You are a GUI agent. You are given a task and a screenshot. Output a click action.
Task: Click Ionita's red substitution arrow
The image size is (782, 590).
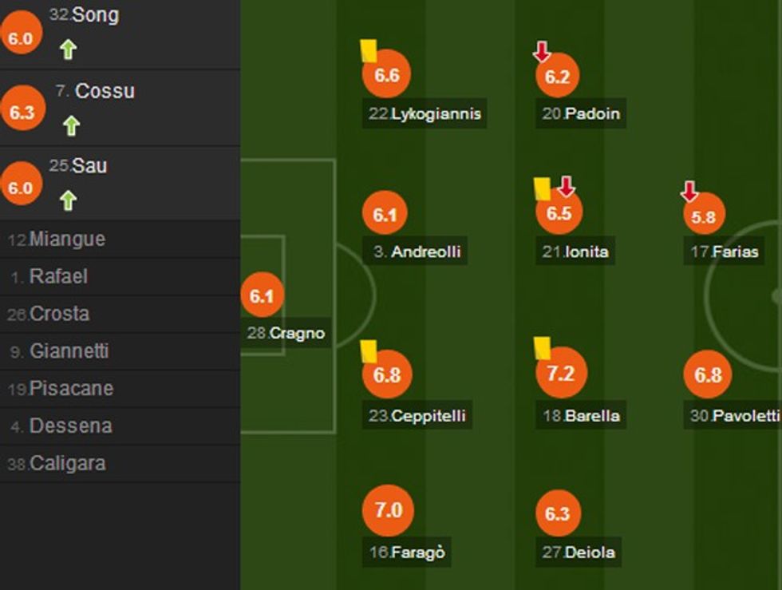[566, 187]
